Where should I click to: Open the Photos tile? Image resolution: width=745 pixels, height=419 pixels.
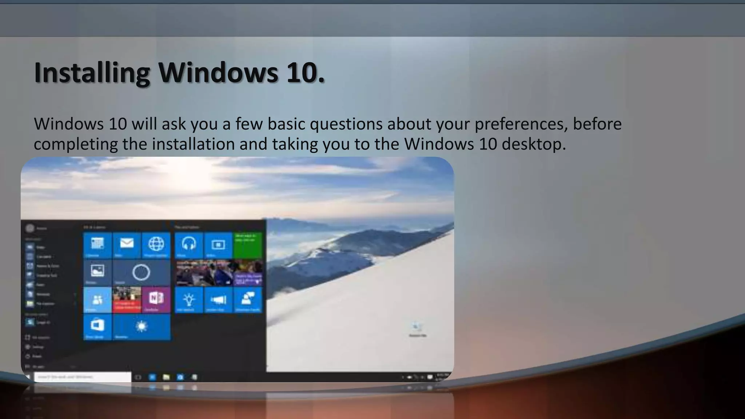click(97, 272)
